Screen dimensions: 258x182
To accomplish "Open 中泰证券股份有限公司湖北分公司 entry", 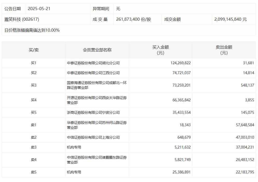I will pyautogui.click(x=93, y=63).
